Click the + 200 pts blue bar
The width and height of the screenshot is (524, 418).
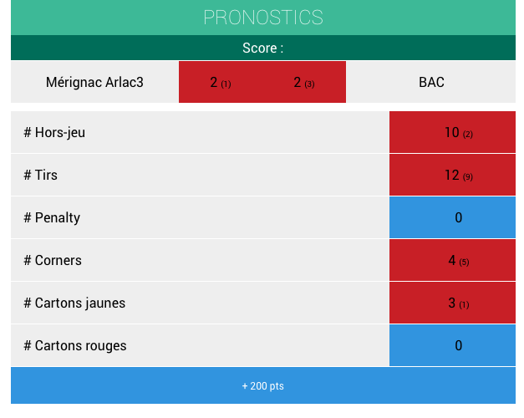(x=263, y=385)
